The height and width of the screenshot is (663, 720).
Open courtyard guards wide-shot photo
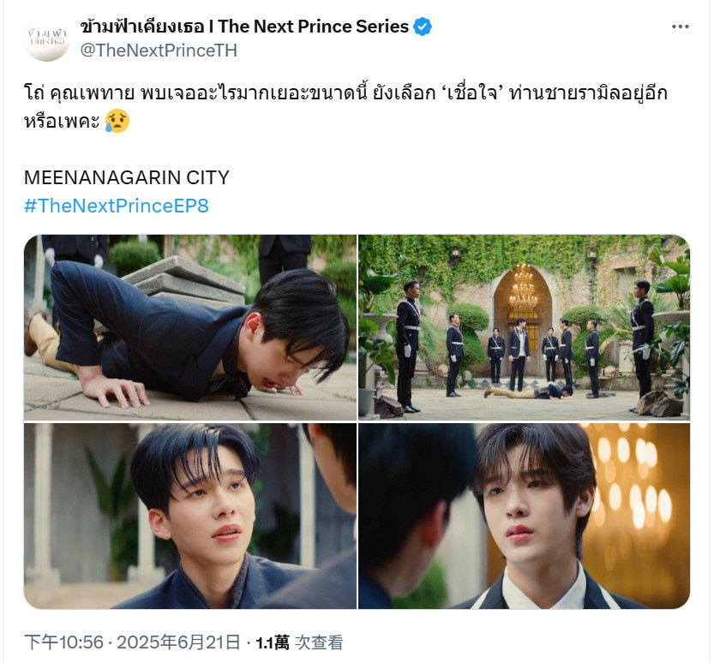[x=524, y=327]
